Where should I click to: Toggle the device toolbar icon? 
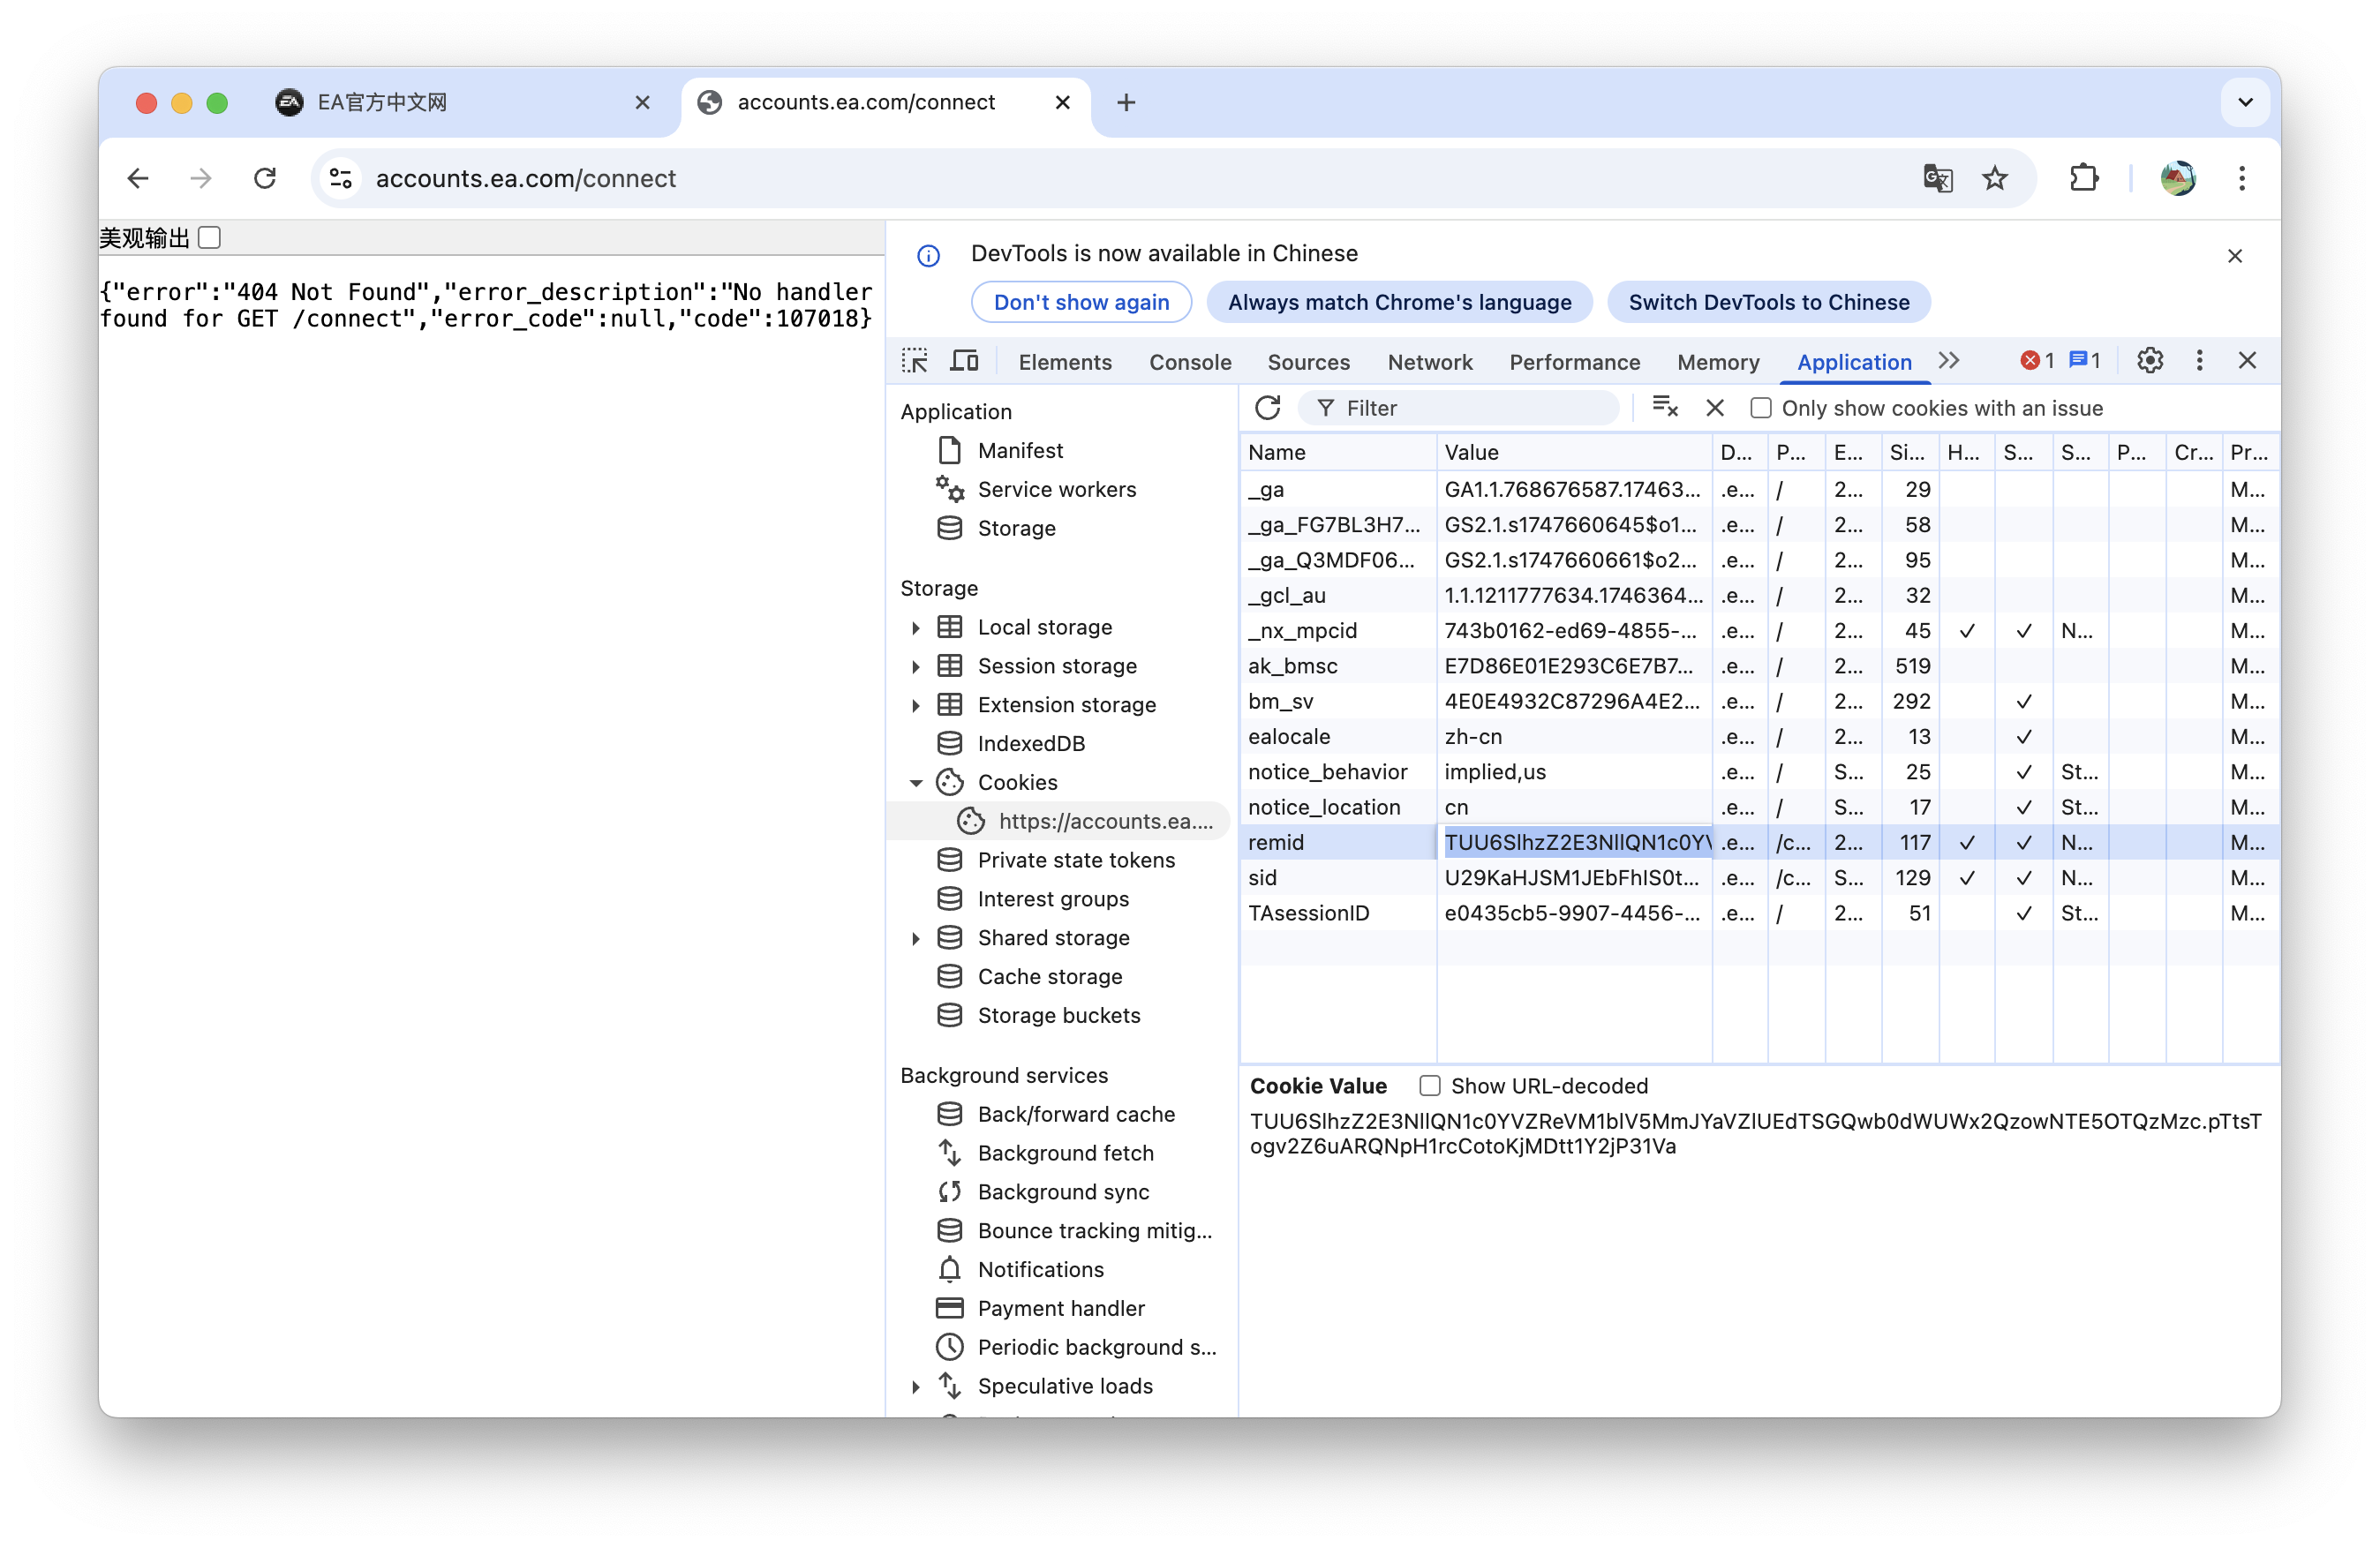point(964,361)
